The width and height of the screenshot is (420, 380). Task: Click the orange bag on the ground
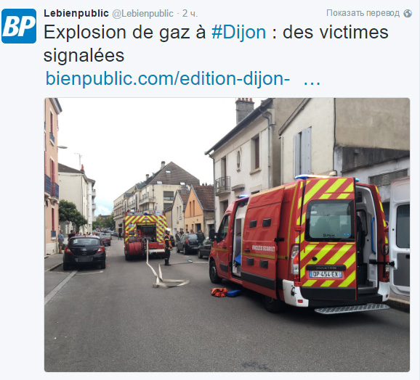click(x=219, y=292)
